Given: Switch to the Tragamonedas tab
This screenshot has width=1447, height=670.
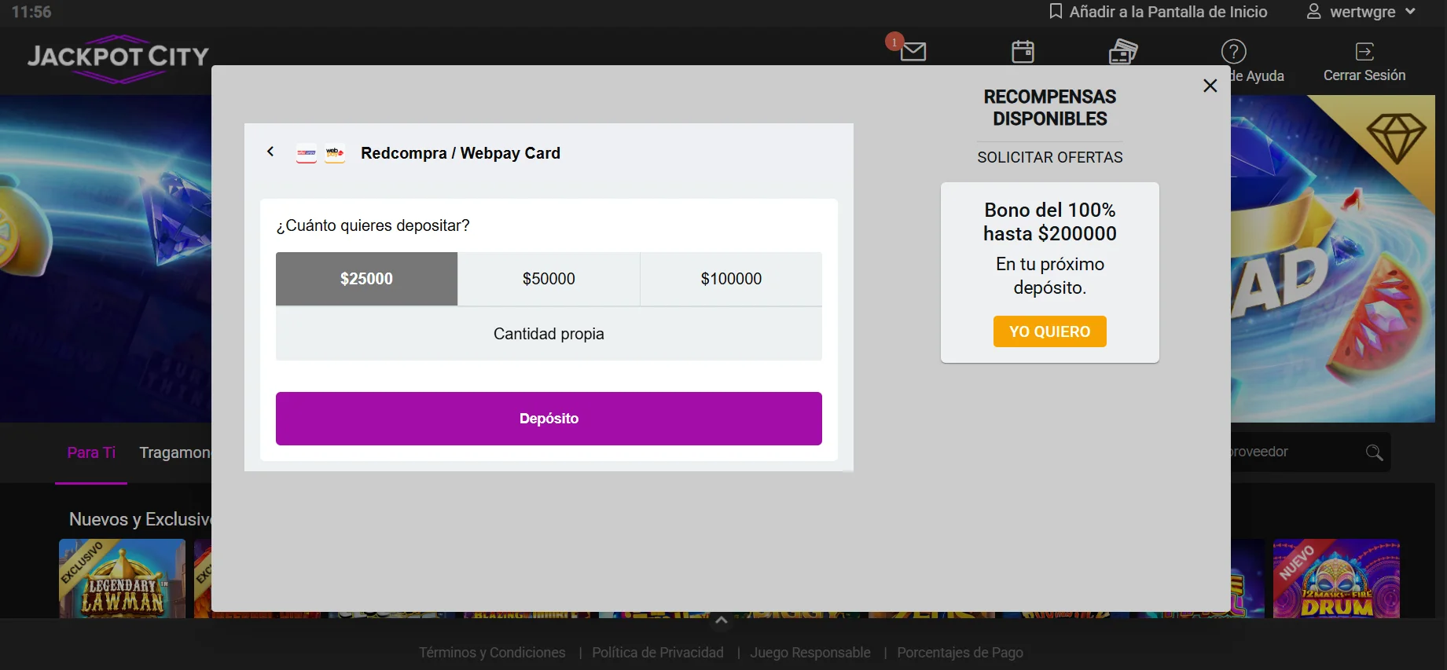Looking at the screenshot, I should click(x=174, y=452).
